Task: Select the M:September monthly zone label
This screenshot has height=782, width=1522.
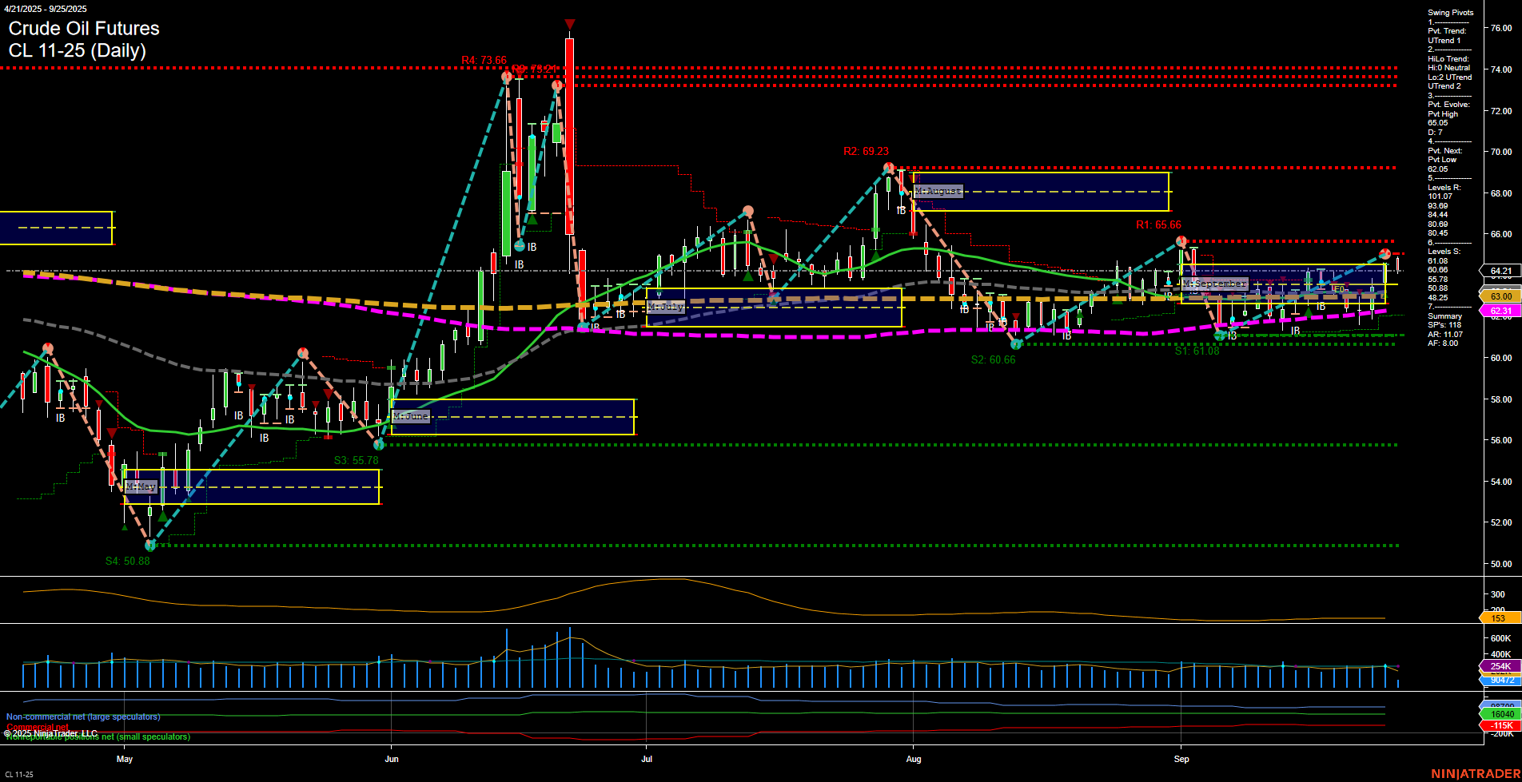Action: (1215, 283)
